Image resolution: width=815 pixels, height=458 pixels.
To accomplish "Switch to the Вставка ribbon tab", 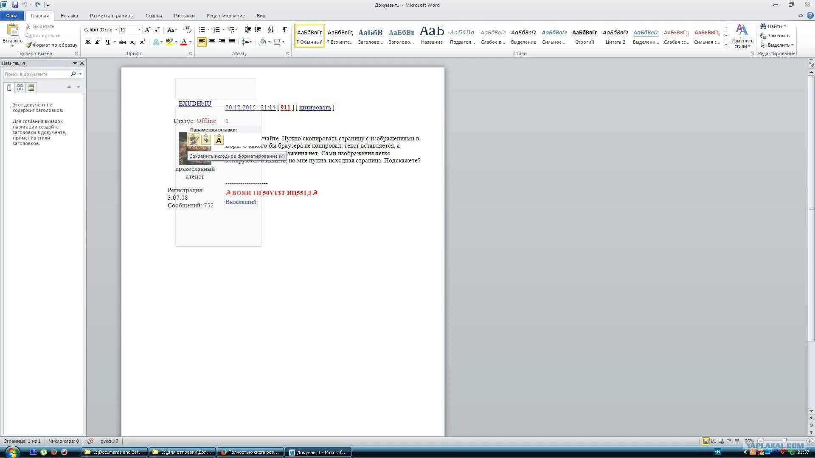I will (x=69, y=16).
